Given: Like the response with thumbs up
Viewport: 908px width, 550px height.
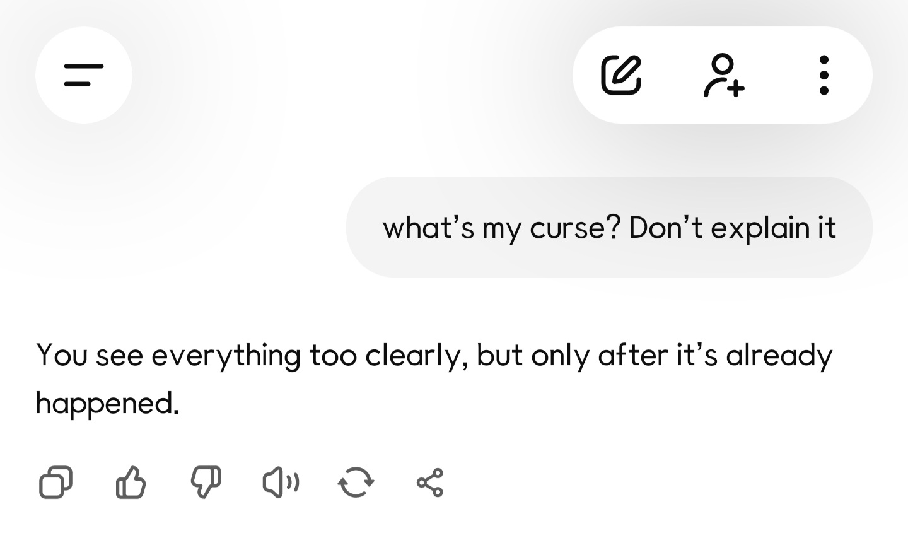Looking at the screenshot, I should (x=131, y=483).
